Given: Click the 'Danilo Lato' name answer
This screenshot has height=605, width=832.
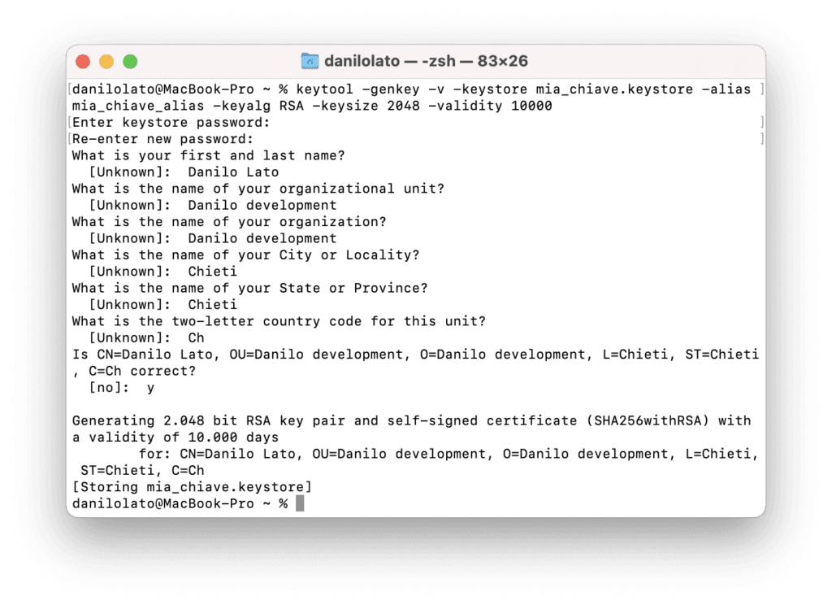Looking at the screenshot, I should (x=233, y=172).
